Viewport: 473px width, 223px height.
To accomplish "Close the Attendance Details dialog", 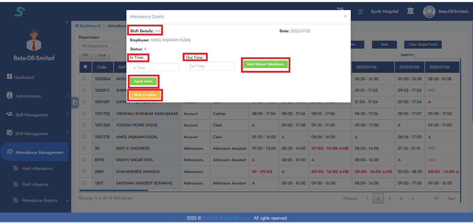I will point(345,16).
